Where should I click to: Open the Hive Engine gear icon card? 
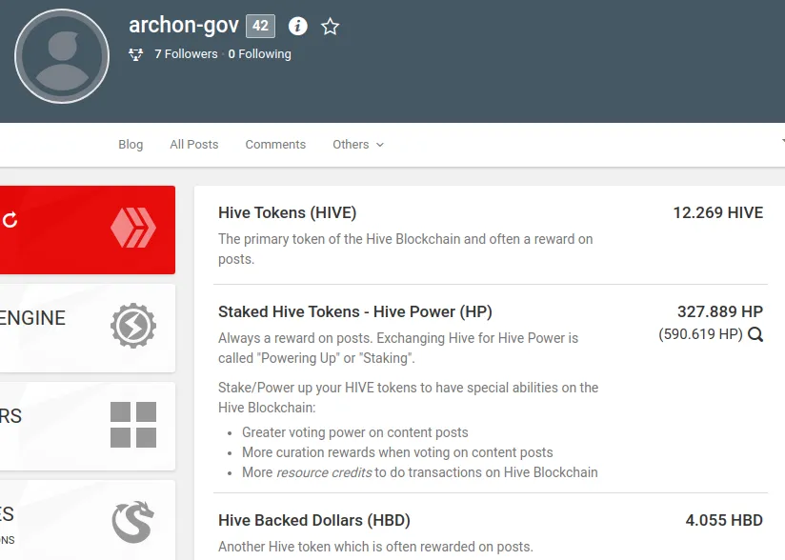click(x=133, y=326)
